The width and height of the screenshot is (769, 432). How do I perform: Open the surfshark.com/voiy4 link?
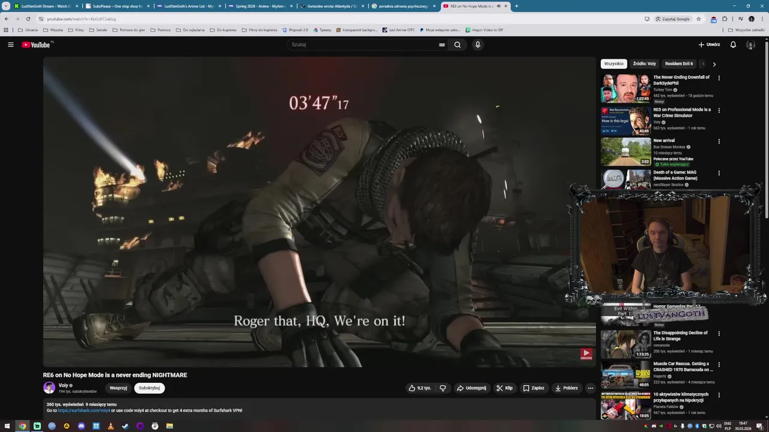[x=84, y=410]
